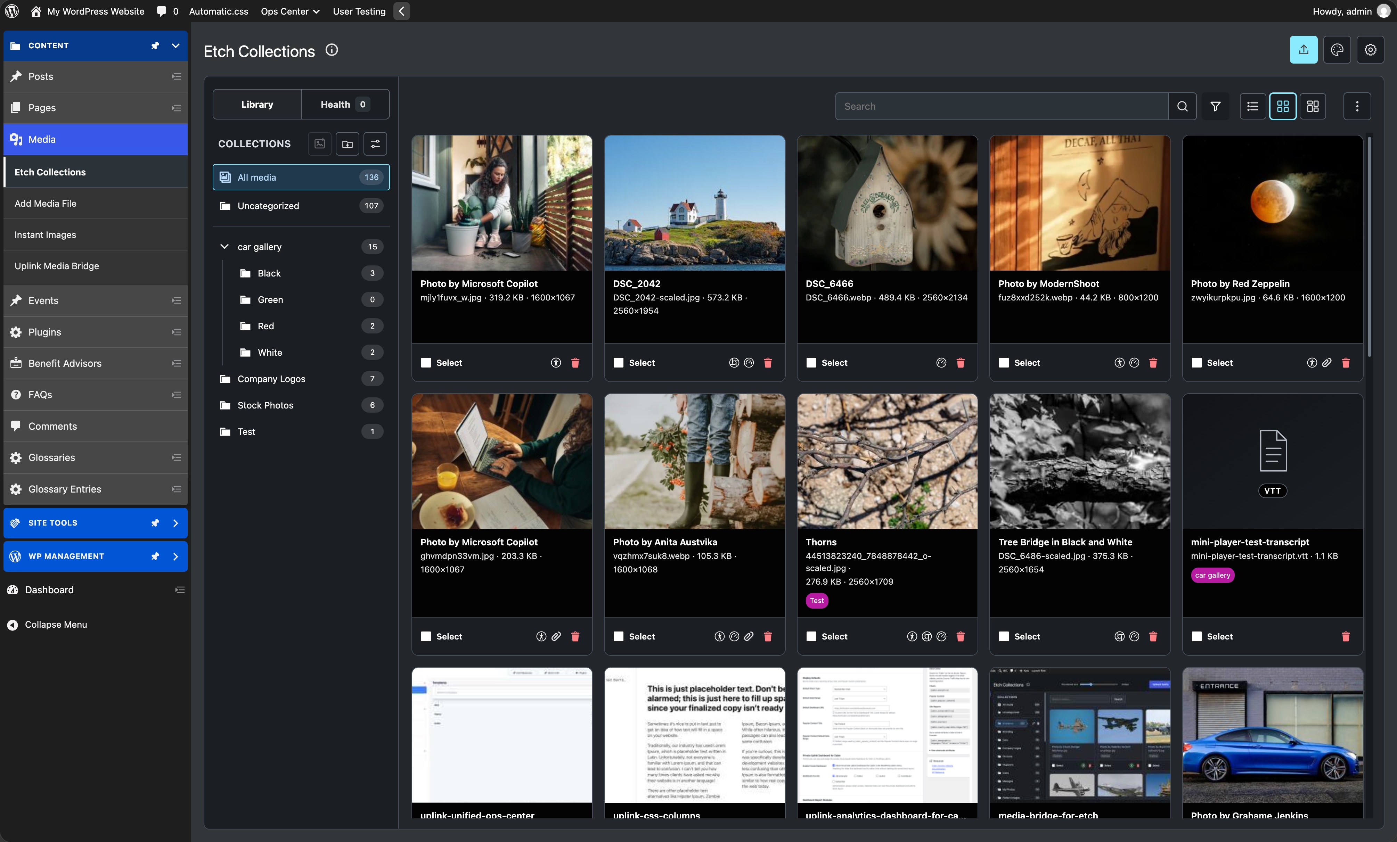Expand the Posts submenu toggle icon

point(176,76)
